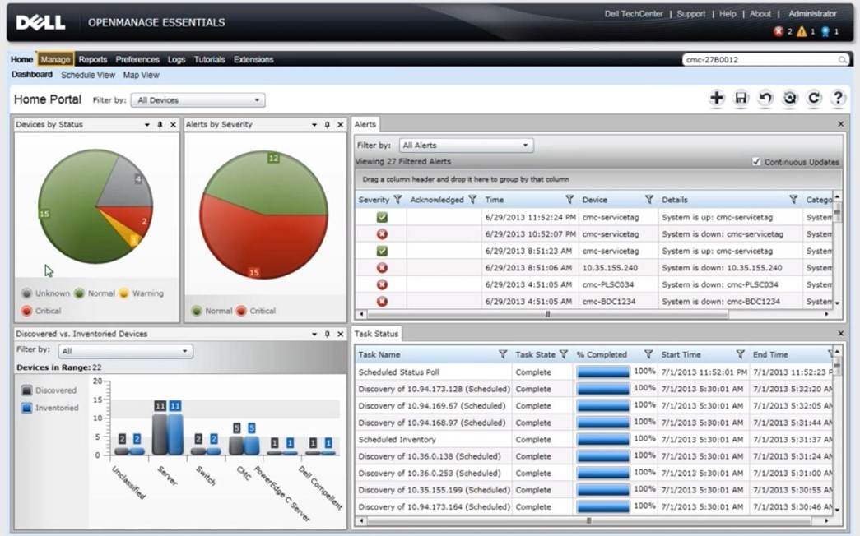Click the floppy disk save layout icon

pos(741,99)
